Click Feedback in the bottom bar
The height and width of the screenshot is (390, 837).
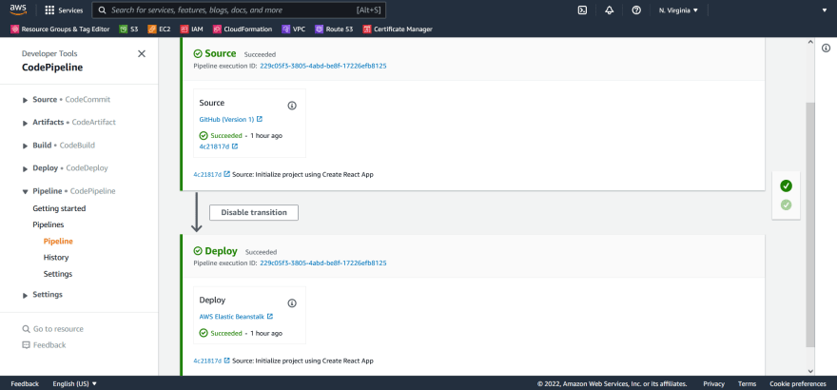pyautogui.click(x=25, y=383)
